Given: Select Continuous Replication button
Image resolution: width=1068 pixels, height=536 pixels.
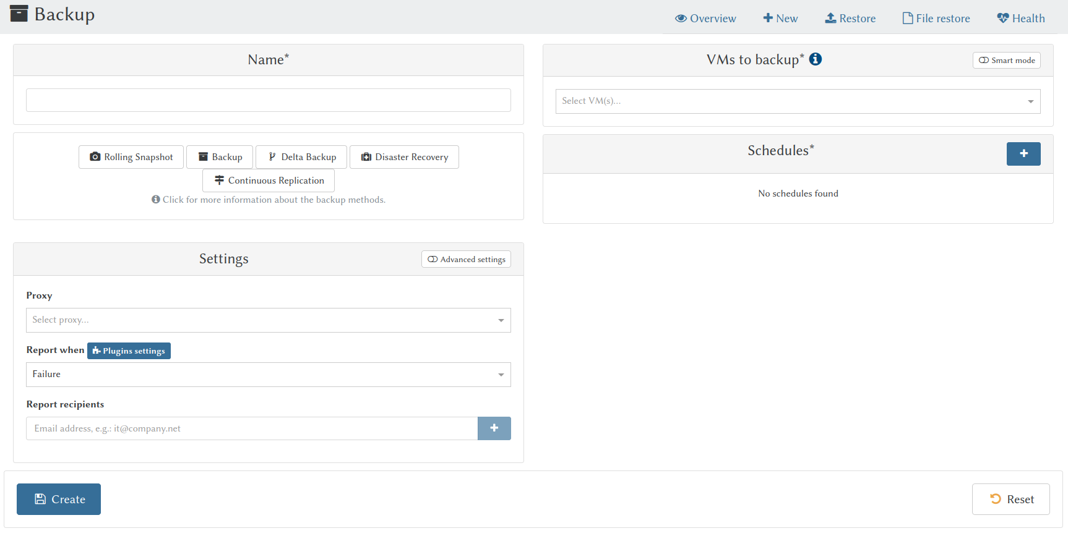Looking at the screenshot, I should coord(269,181).
